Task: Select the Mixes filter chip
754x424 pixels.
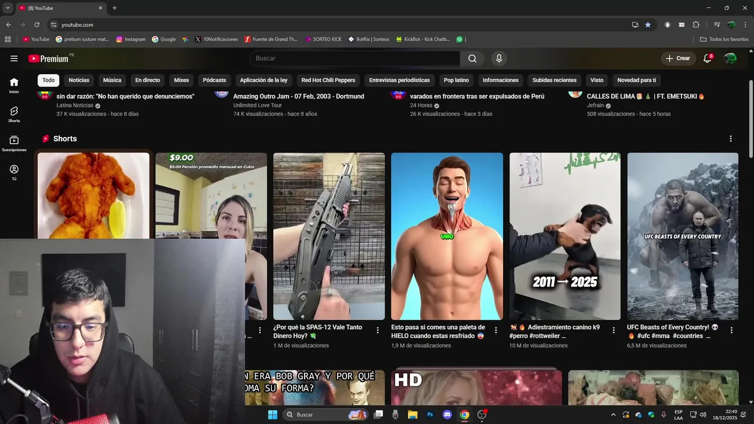Action: tap(181, 80)
